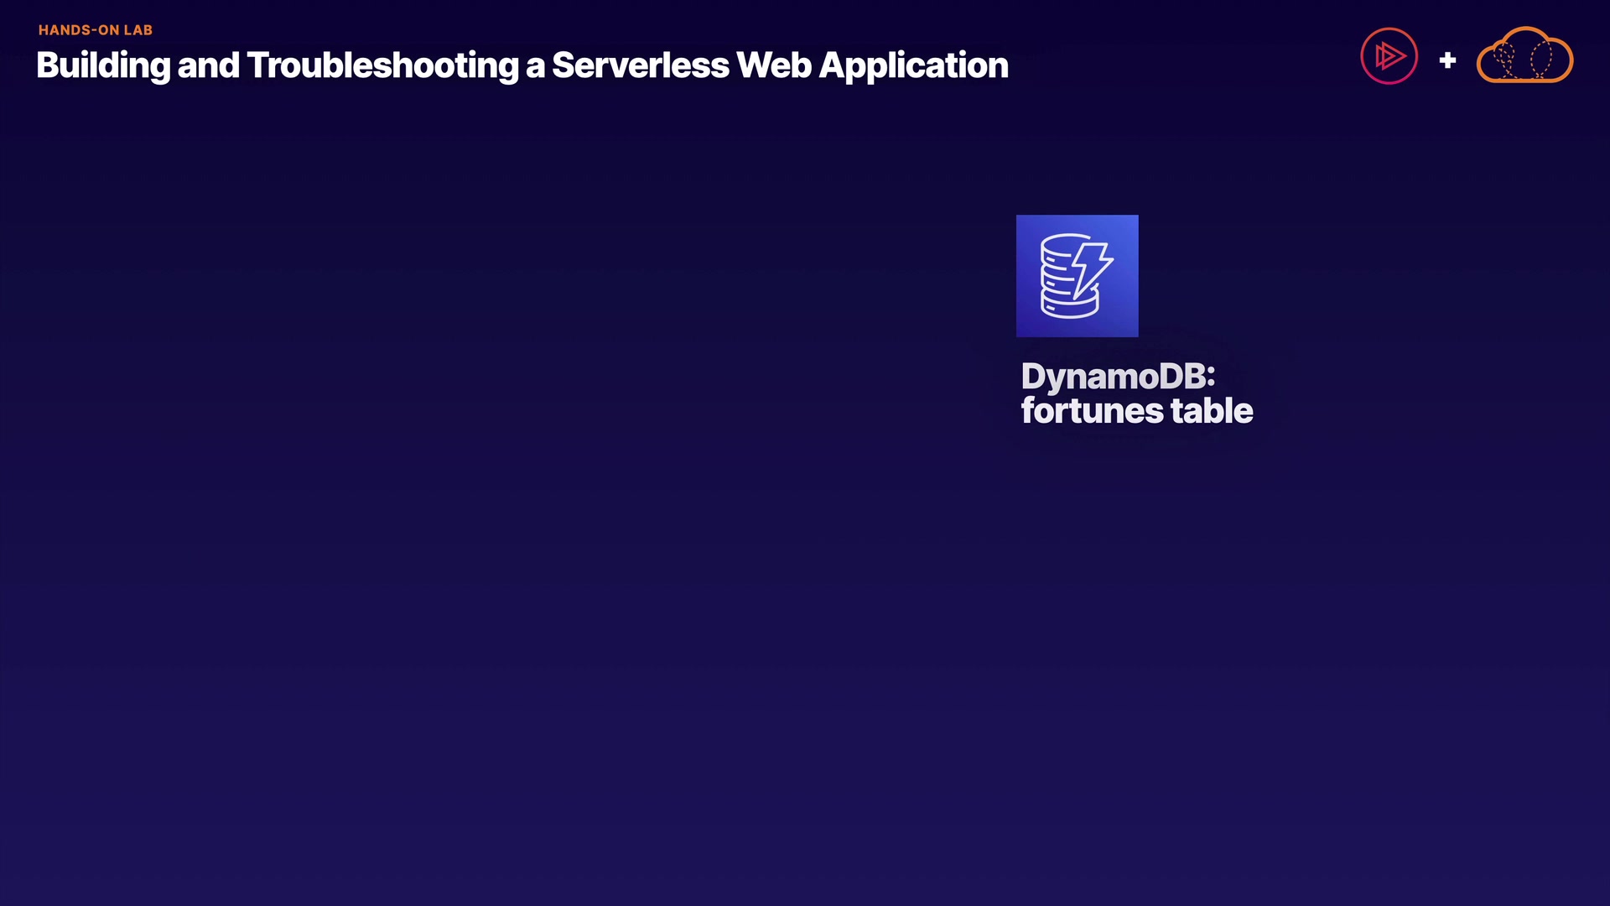The image size is (1610, 906).
Task: Click the word 'fortunes' below DynamoDB
Action: [1092, 411]
